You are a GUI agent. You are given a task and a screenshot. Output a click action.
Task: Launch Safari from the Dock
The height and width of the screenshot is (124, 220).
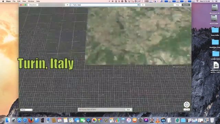[x=25, y=120]
